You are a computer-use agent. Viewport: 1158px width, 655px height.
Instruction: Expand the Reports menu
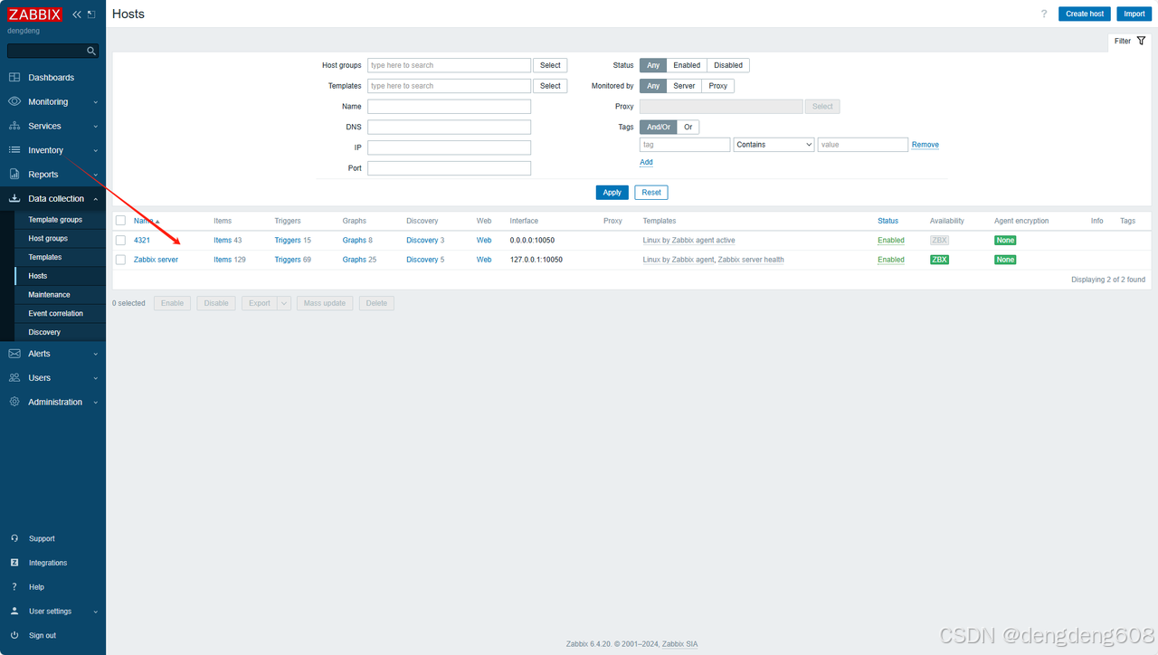[96, 175]
